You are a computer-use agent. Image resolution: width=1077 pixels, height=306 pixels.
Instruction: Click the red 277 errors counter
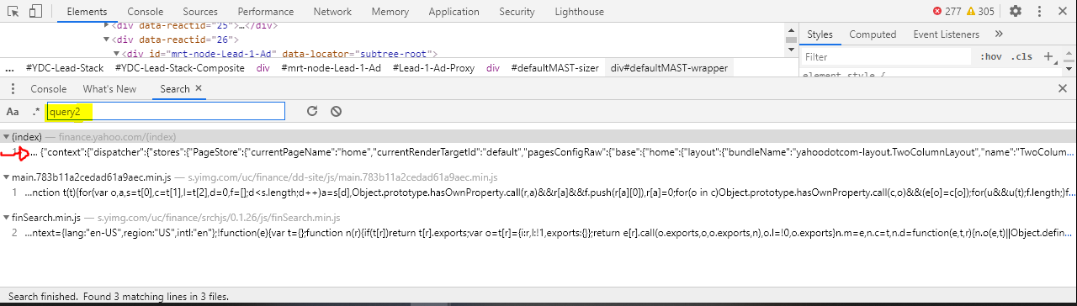(947, 12)
